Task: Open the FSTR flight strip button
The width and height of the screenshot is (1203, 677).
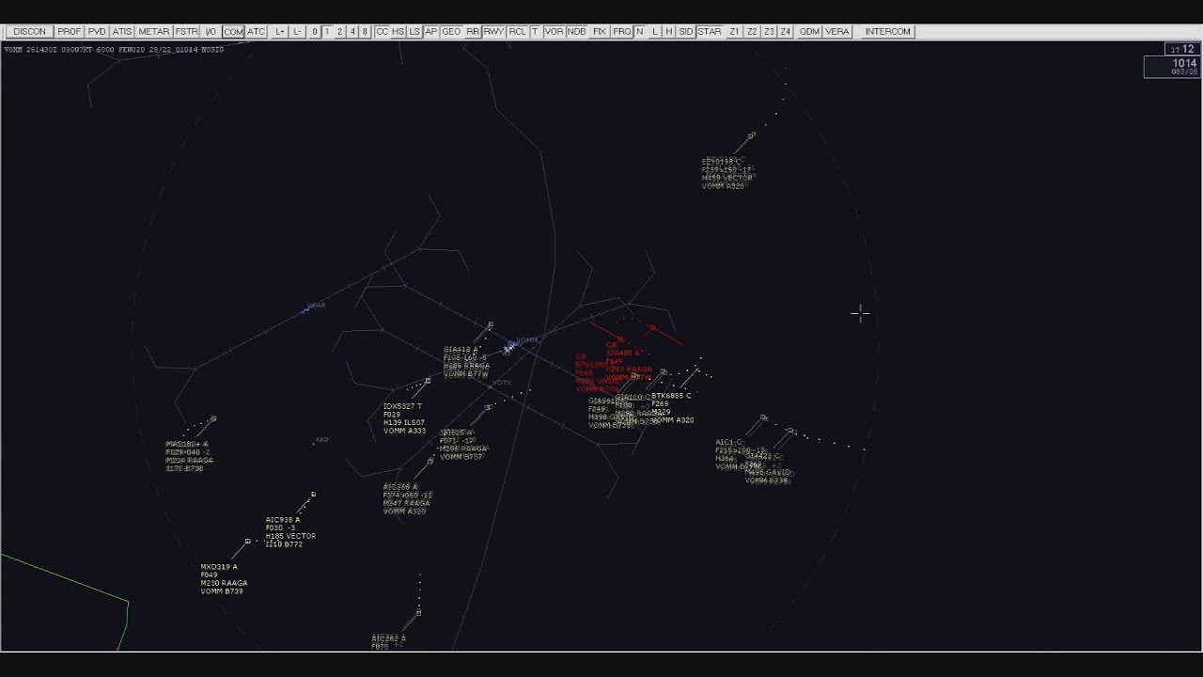Action: [186, 32]
